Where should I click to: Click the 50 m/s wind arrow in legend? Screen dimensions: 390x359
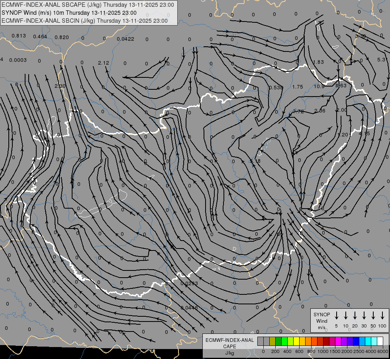373,316
